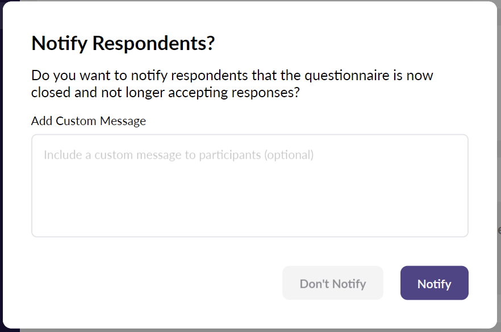Click the word "closed" in the dialog description
The height and width of the screenshot is (332, 501).
pos(51,92)
